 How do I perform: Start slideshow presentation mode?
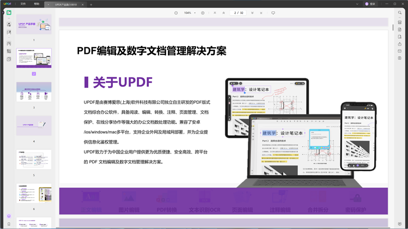273,13
